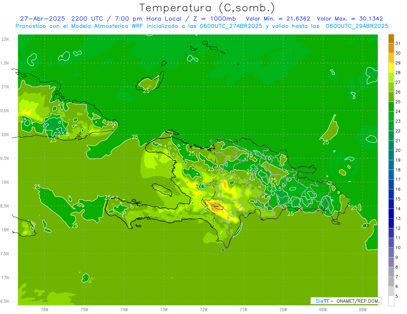407x314 pixels.
Task: Click the legend swatch between 20 and 21
Action: [391, 145]
